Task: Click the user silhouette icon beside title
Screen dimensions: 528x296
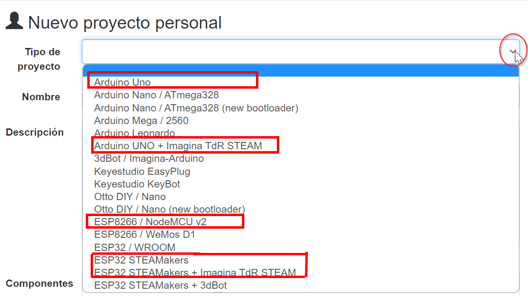Action: tap(14, 21)
